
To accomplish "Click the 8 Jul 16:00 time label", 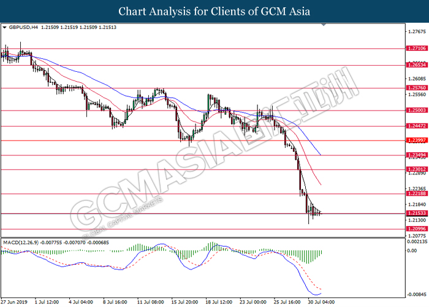I will [115, 302].
